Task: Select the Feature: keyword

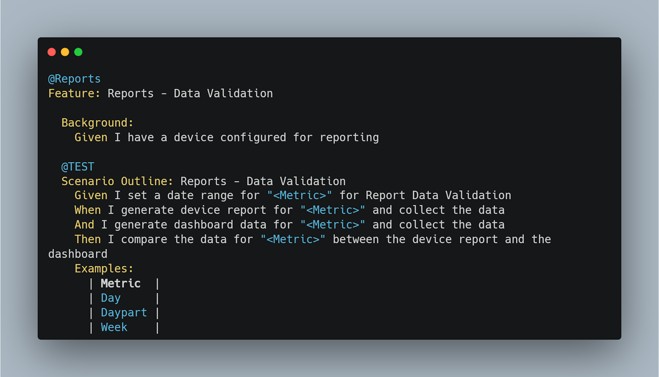Action: pos(74,93)
